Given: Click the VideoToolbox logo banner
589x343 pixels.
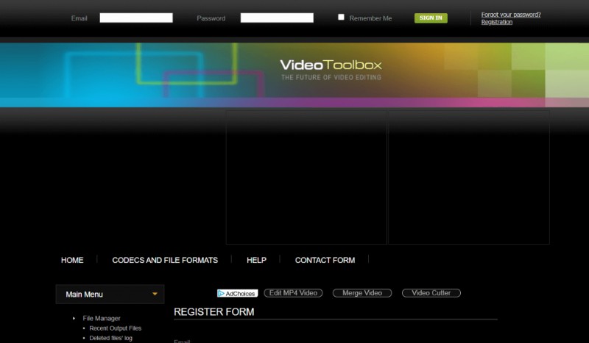Looking at the screenshot, I should pyautogui.click(x=331, y=69).
